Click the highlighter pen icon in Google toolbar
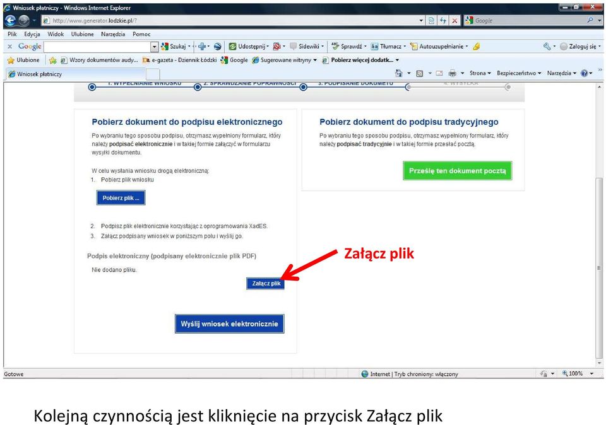Screen dimensions: 606x425 point(477,46)
